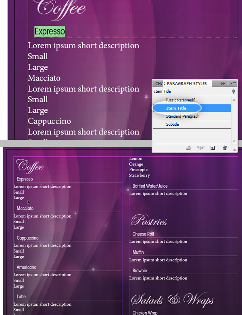The width and height of the screenshot is (242, 315).
Task: Click the Pastries heading
Action: tap(149, 220)
